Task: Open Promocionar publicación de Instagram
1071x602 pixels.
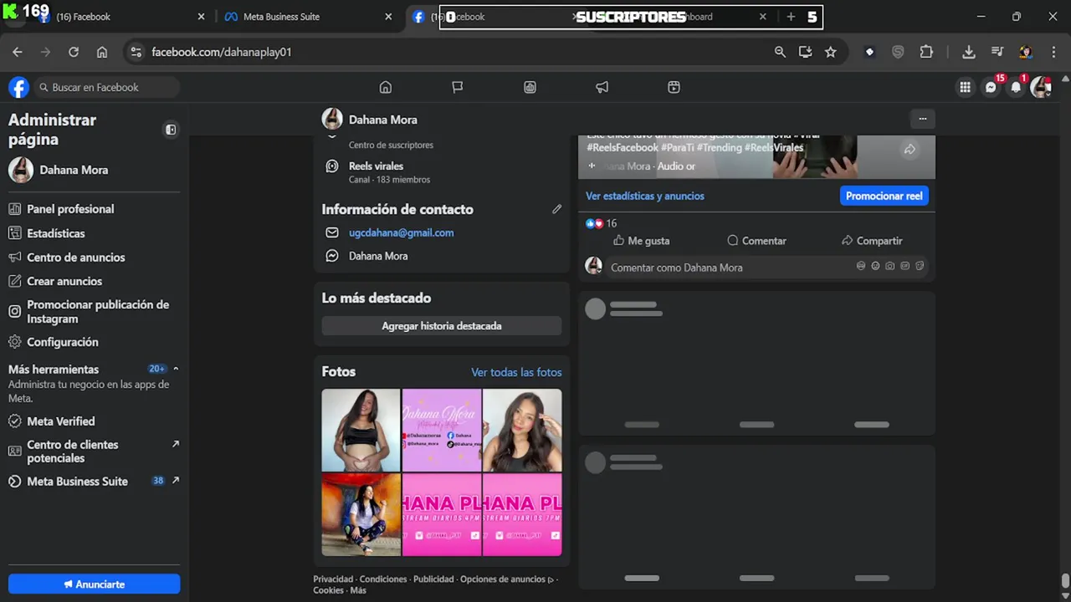Action: coord(94,311)
